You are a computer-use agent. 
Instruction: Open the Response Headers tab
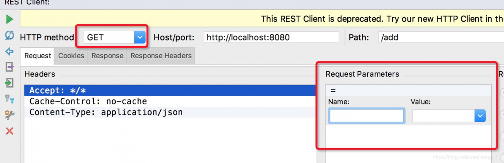(x=161, y=56)
